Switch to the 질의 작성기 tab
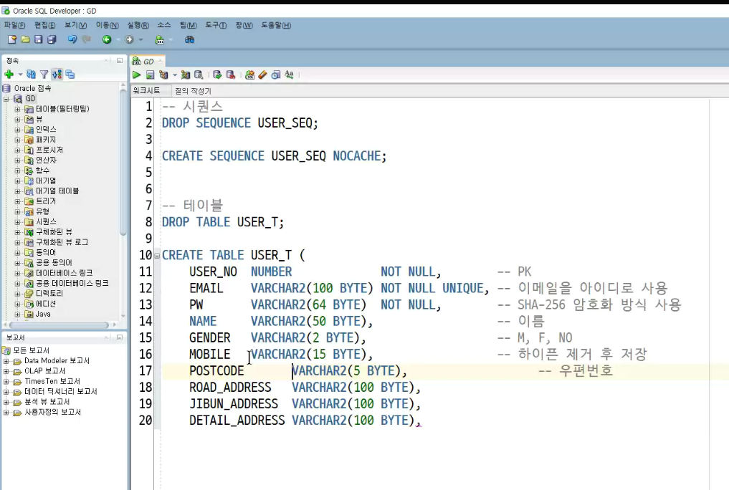This screenshot has height=490, width=729. 193,91
